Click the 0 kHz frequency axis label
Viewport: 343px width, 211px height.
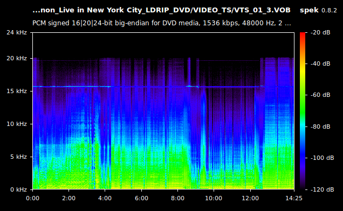click(x=18, y=189)
